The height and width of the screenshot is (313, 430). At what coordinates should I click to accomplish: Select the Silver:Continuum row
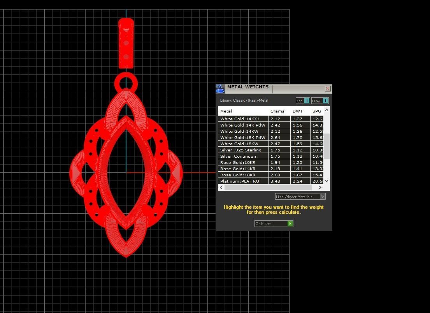271,156
